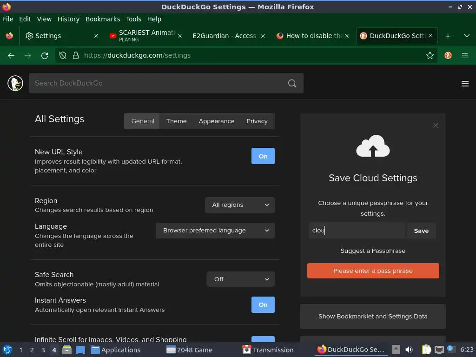Open DuckDuckGo extension icon in toolbar
476x357 pixels.
tap(448, 55)
